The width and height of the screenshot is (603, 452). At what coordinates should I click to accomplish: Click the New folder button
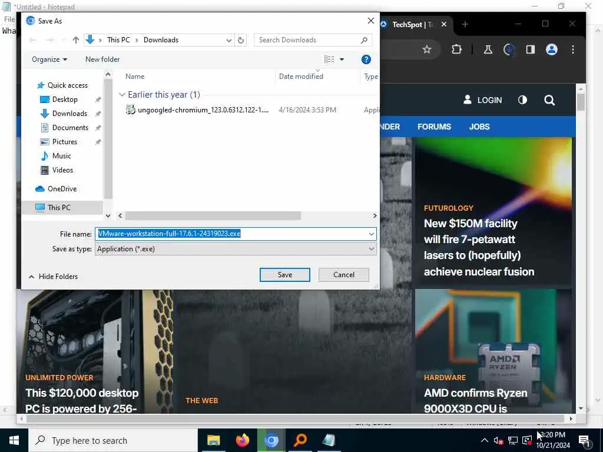(x=102, y=59)
